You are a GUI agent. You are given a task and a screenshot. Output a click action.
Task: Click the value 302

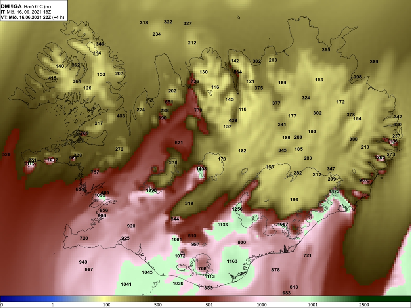(x=317, y=113)
